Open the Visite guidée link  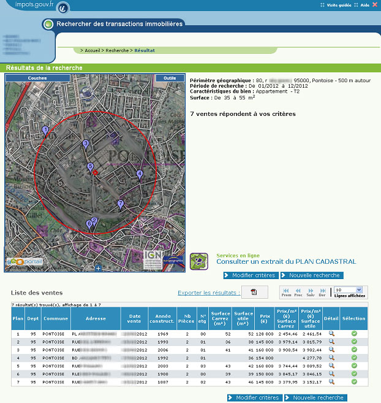pyautogui.click(x=339, y=5)
